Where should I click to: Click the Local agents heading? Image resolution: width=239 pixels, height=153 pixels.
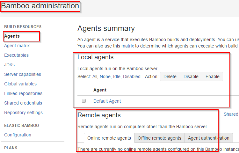point(95,57)
